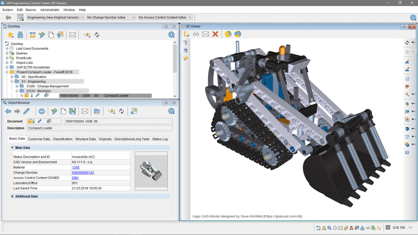Expand the Last Used Documents node

coord(7,49)
